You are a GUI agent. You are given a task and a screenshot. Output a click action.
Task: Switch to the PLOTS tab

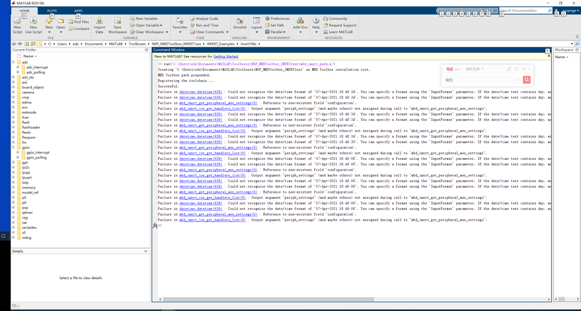pyautogui.click(x=52, y=10)
